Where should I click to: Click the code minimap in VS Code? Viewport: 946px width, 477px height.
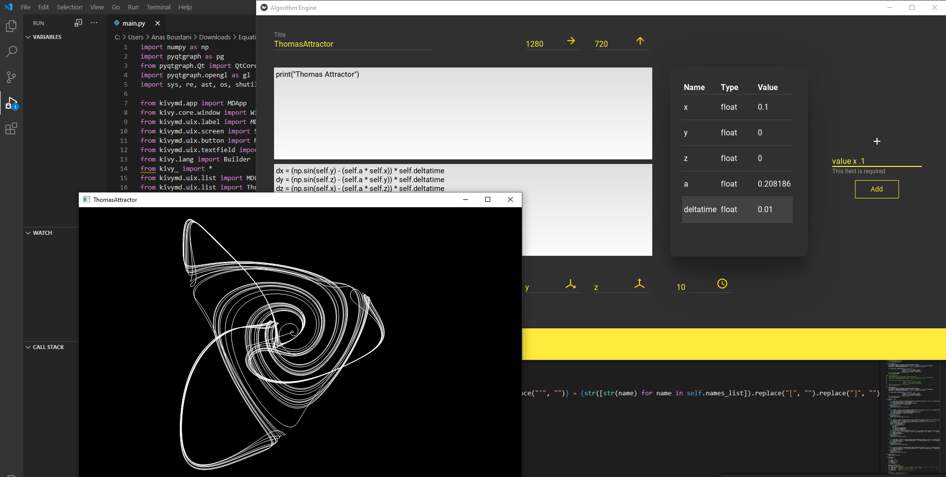pyautogui.click(x=912, y=417)
